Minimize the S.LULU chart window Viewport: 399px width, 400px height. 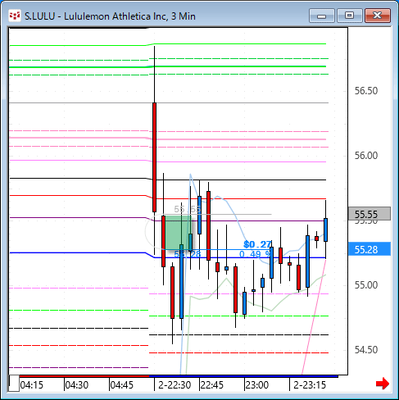(322, 16)
